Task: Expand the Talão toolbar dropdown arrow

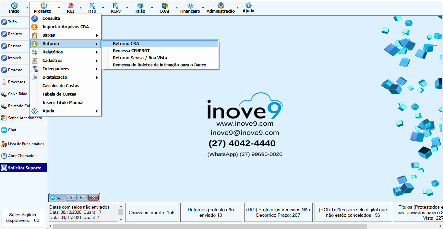Action: pos(152,8)
